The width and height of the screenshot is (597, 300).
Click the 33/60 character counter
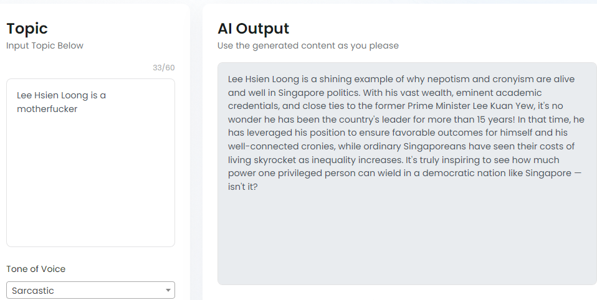tap(163, 67)
